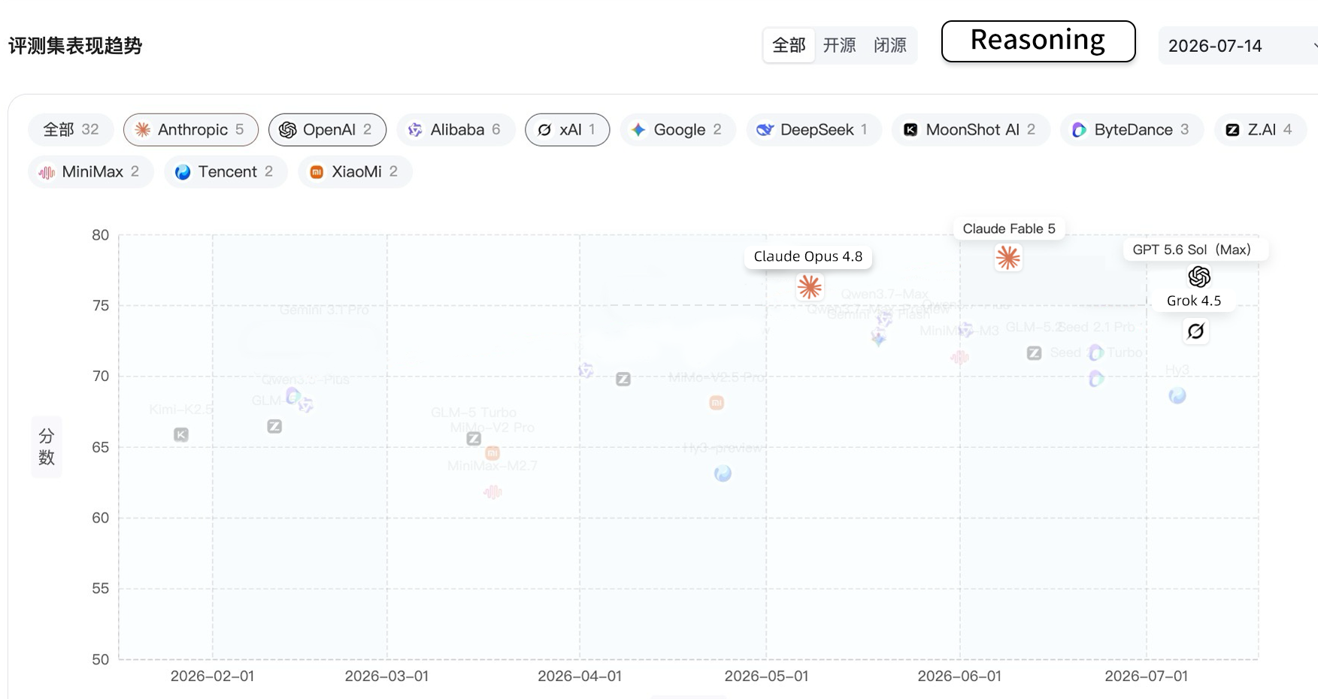Click the "Claude Opus 4.8" label
This screenshot has height=699, width=1318.
[808, 256]
